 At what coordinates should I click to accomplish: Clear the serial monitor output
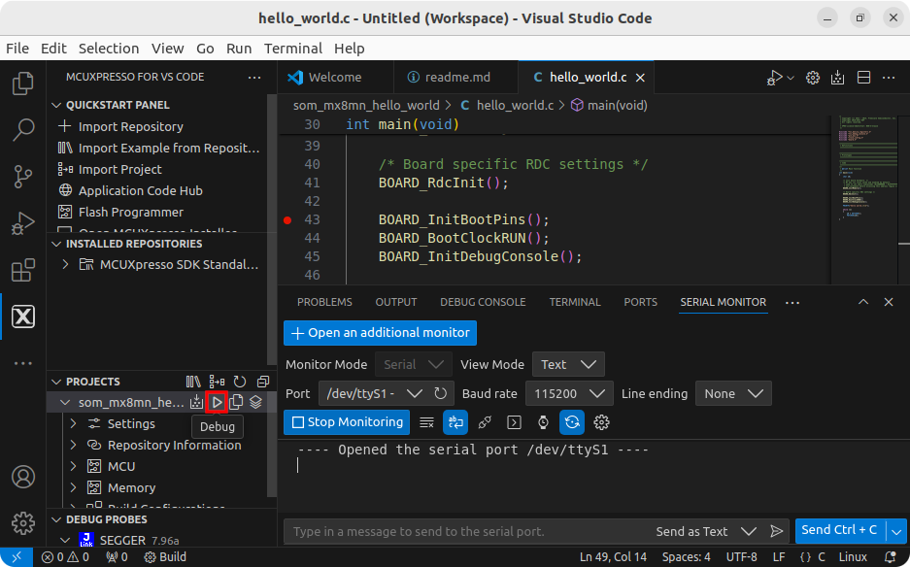click(x=426, y=422)
